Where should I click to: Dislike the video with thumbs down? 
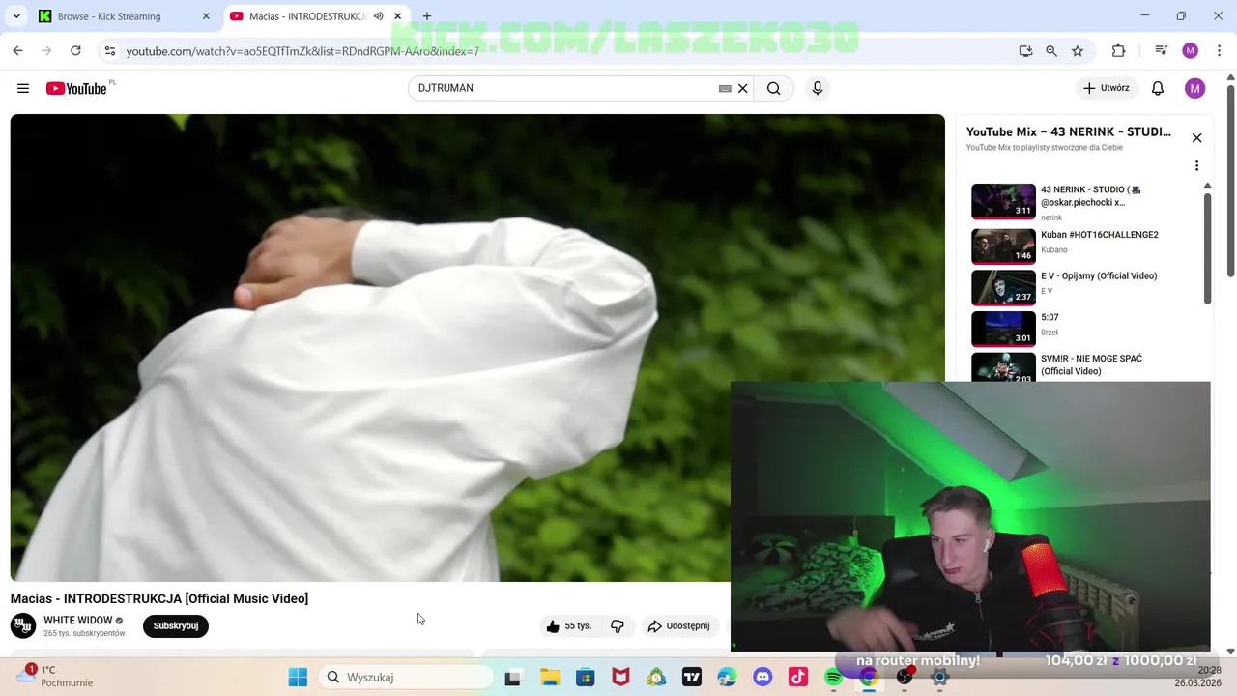[618, 626]
